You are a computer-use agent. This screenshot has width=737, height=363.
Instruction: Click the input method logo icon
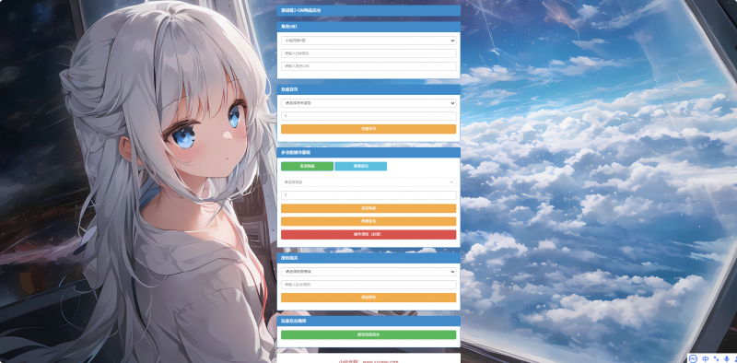tap(693, 358)
